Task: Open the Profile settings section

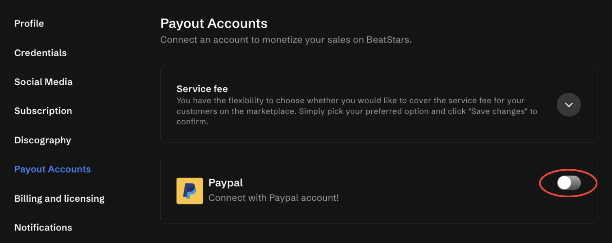Action: [x=29, y=23]
